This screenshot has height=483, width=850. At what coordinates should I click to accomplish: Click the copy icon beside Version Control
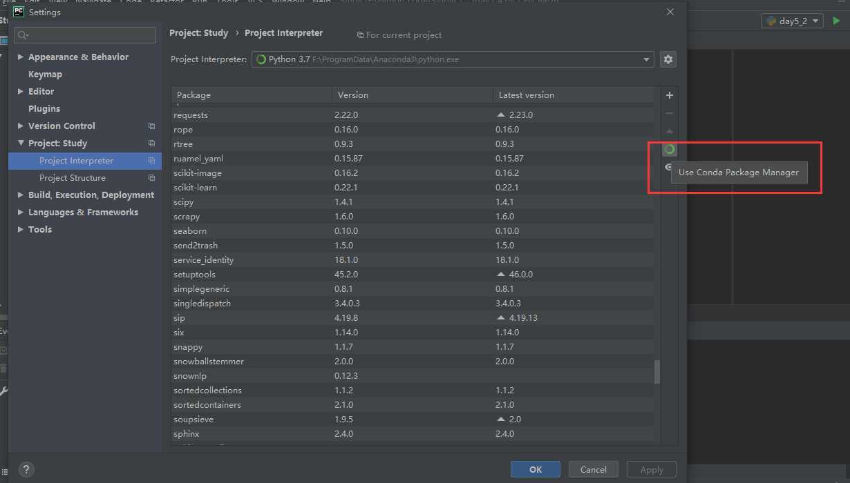point(151,126)
